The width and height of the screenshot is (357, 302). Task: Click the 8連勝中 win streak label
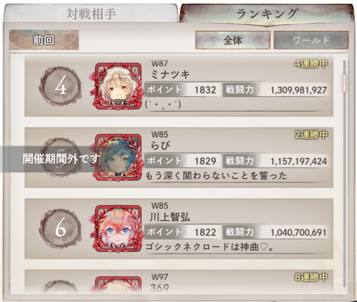(x=311, y=277)
